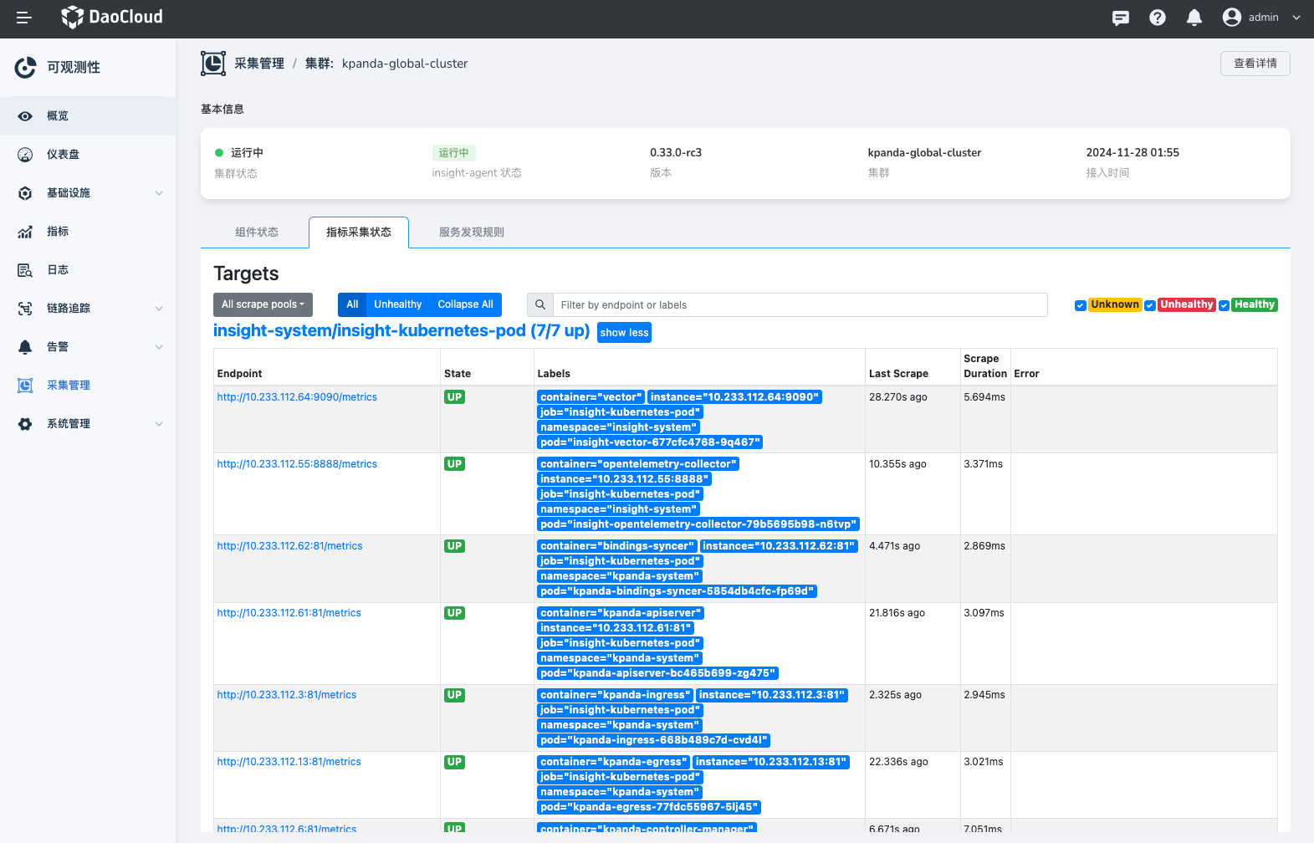1314x843 pixels.
Task: Open the All scrape pools dropdown
Action: [263, 304]
